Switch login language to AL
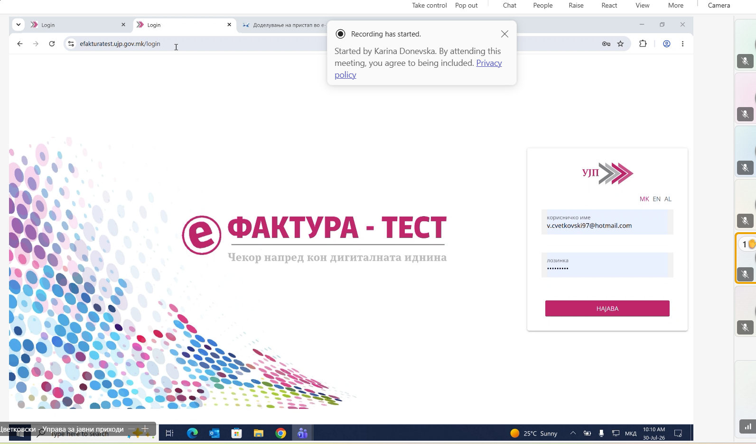756x444 pixels. [x=668, y=199]
